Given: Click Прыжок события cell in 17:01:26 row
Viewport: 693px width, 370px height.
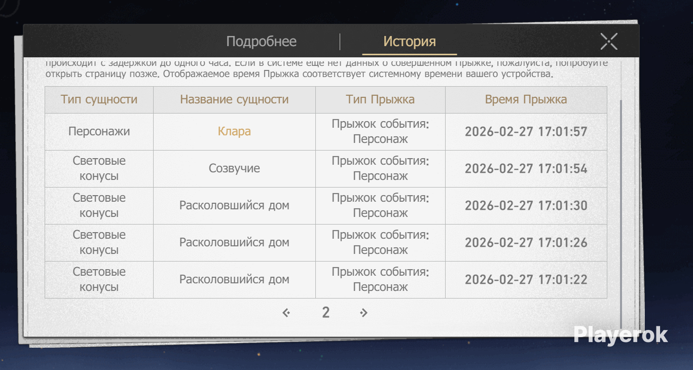Looking at the screenshot, I should click(x=380, y=242).
